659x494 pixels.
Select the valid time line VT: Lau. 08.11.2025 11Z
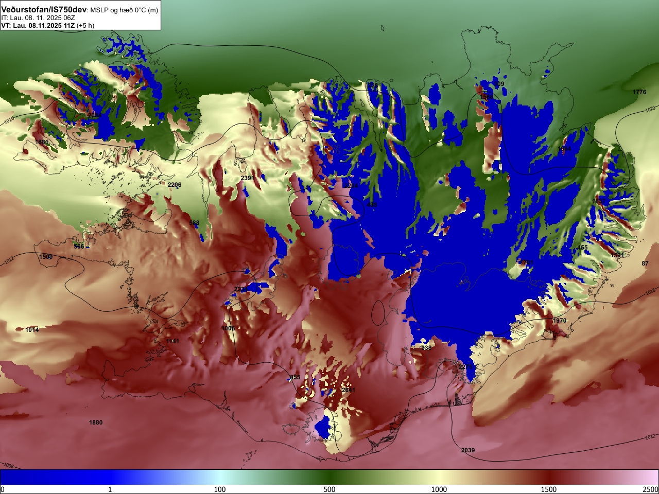click(38, 25)
